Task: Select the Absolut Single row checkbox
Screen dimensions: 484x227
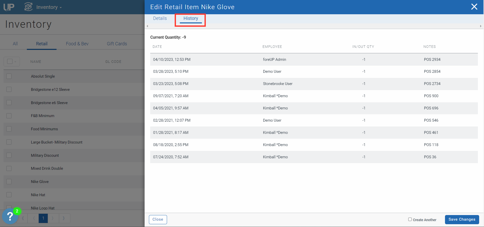Action: pos(9,76)
